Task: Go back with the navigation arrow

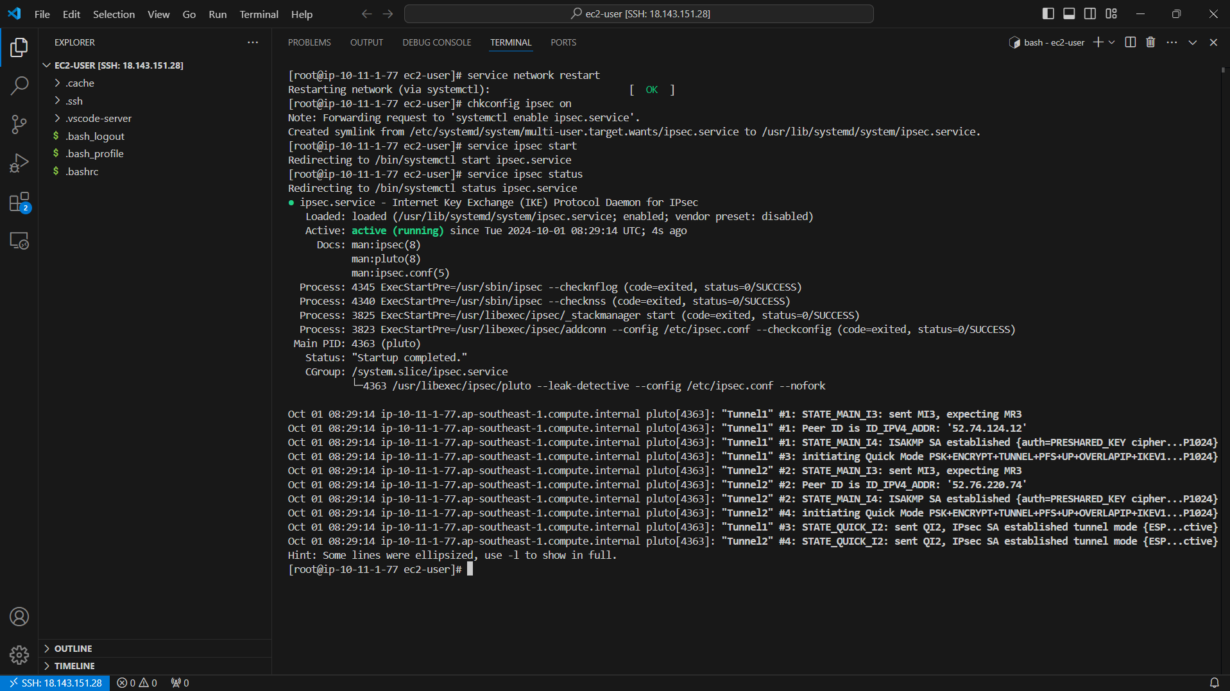Action: (x=366, y=13)
